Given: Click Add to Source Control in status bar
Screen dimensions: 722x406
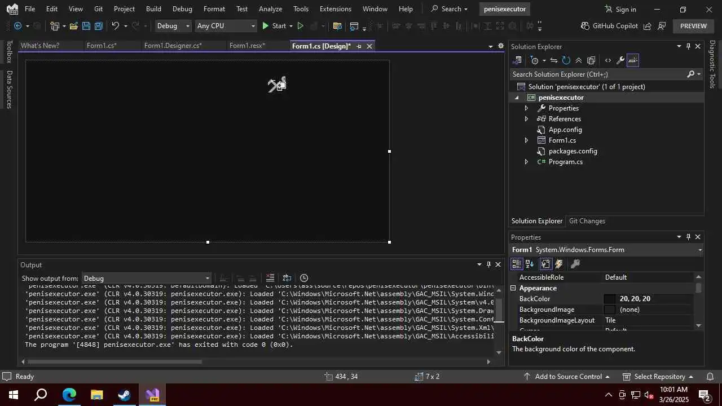Looking at the screenshot, I should (x=566, y=377).
